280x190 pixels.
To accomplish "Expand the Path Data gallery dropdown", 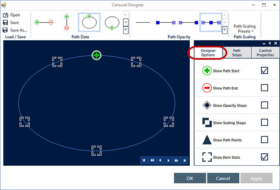I will pos(126,29).
